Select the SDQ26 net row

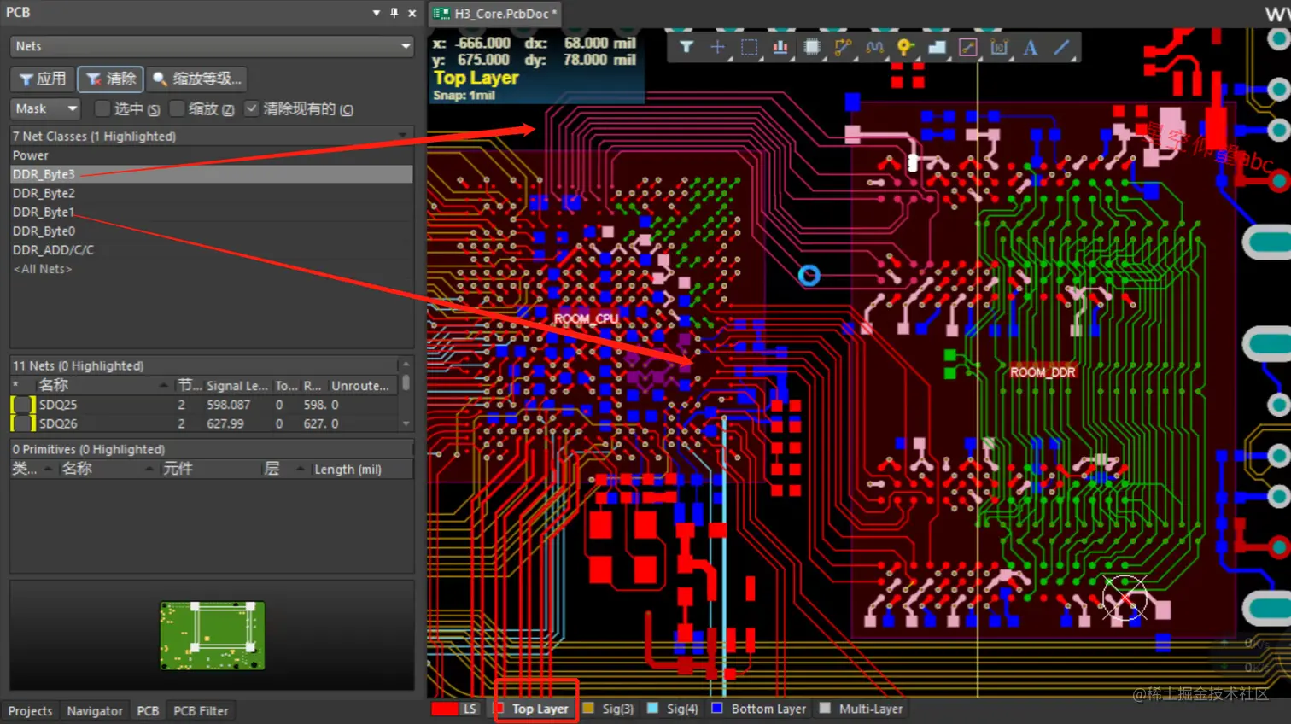[x=204, y=423]
